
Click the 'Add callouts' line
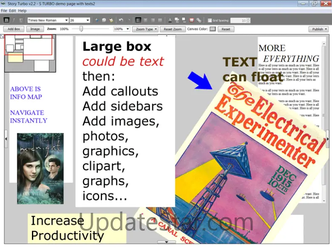click(120, 92)
